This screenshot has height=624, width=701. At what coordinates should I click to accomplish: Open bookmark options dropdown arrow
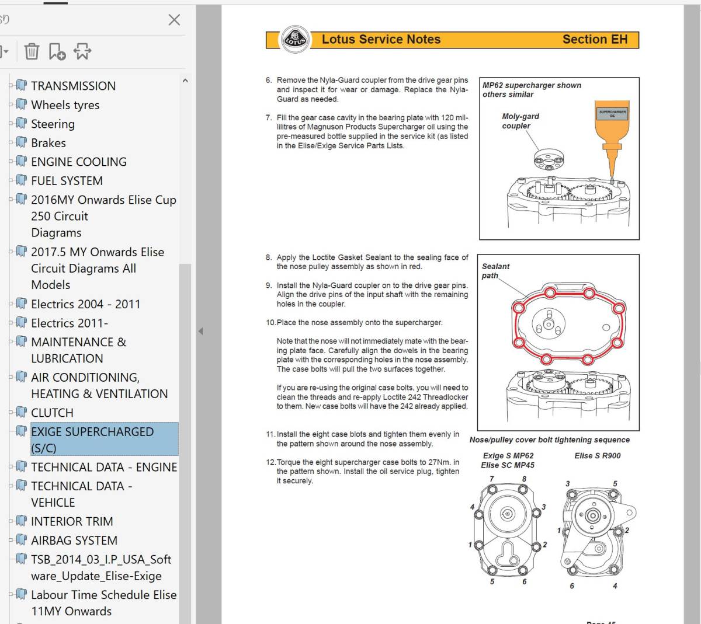click(5, 51)
